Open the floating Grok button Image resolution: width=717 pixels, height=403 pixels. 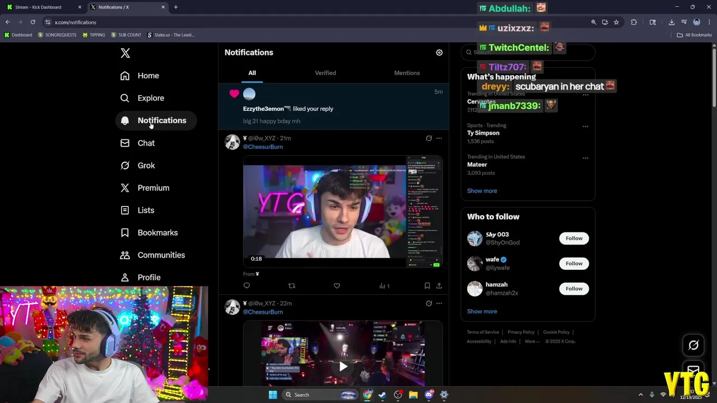point(693,345)
